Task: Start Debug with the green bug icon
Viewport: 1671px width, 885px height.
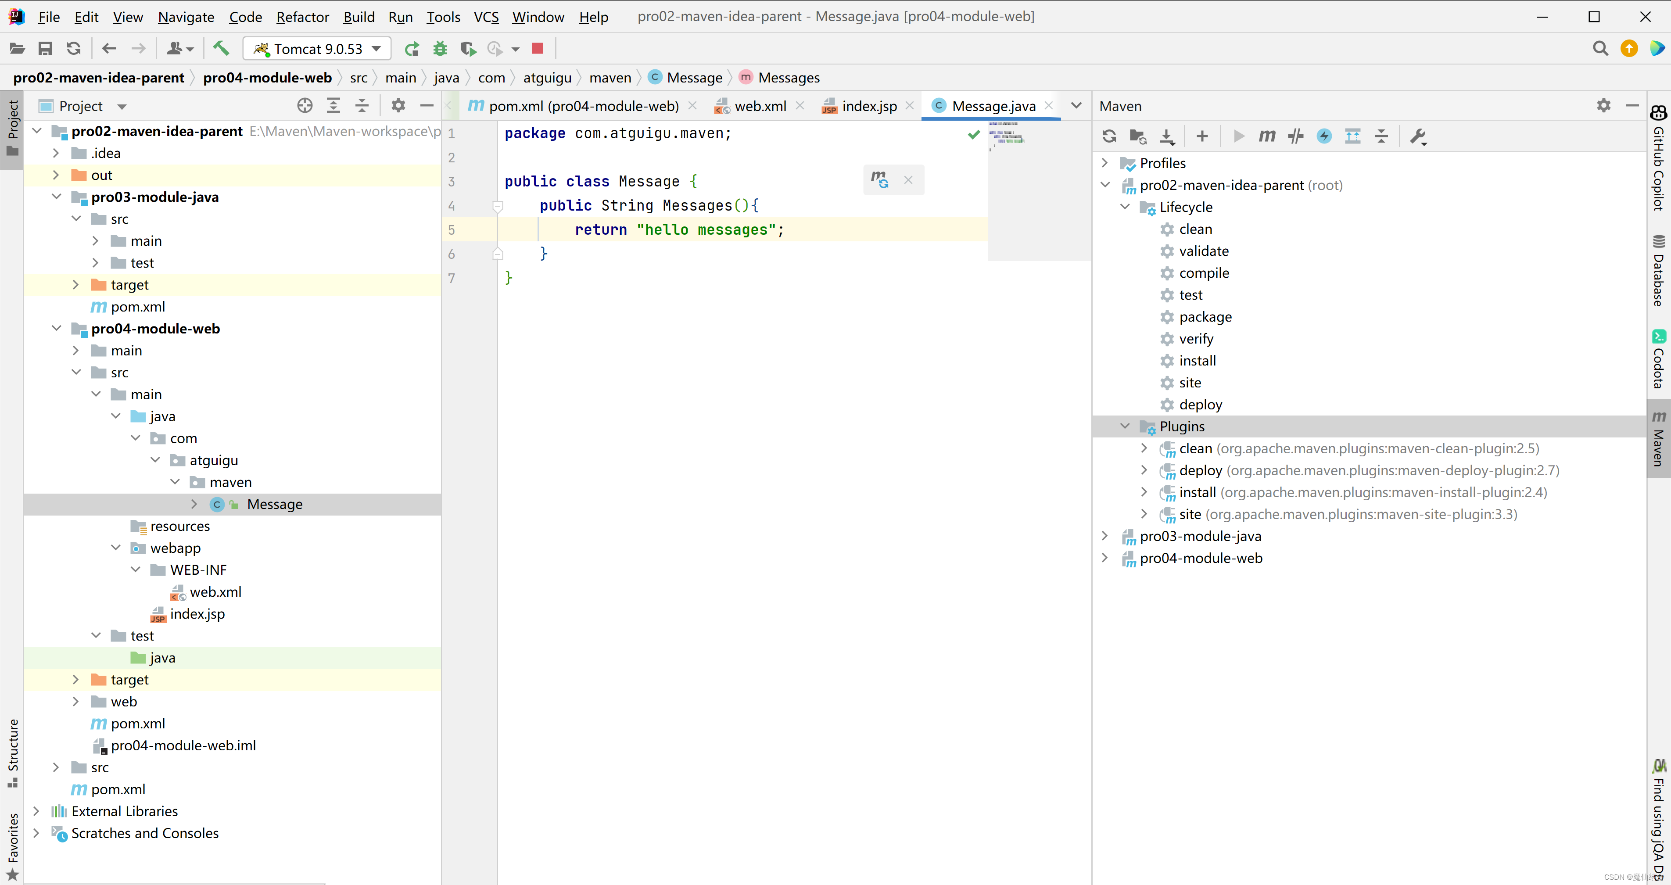Action: tap(441, 49)
